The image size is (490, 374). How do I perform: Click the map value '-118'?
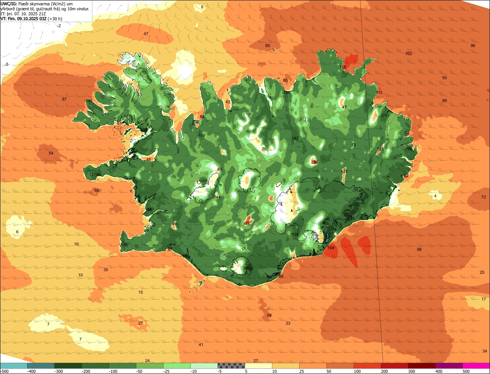click(201, 135)
